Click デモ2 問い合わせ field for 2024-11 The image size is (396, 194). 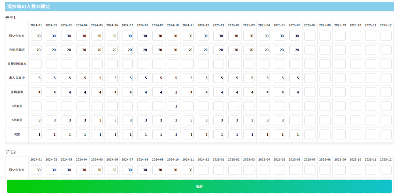[188, 170]
